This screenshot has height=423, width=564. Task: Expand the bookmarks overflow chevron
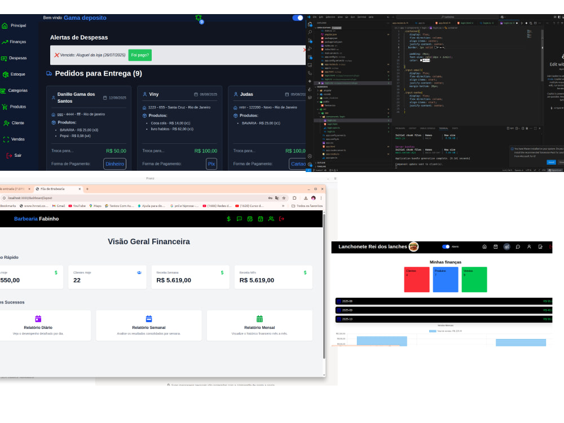tap(283, 206)
